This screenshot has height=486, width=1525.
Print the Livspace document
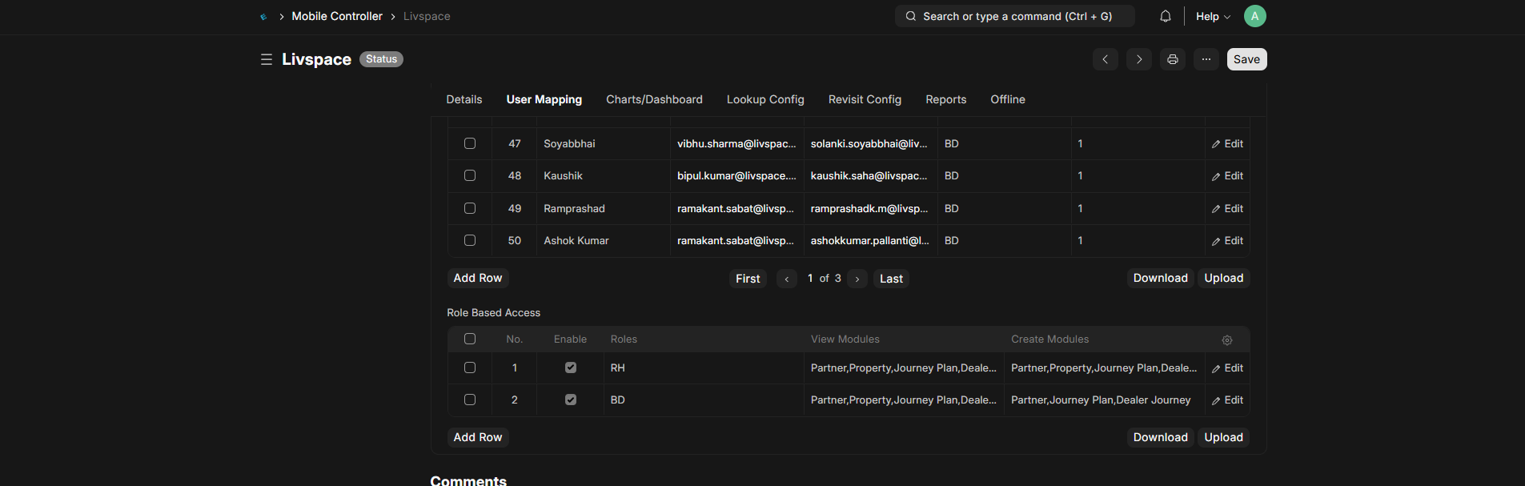1173,59
